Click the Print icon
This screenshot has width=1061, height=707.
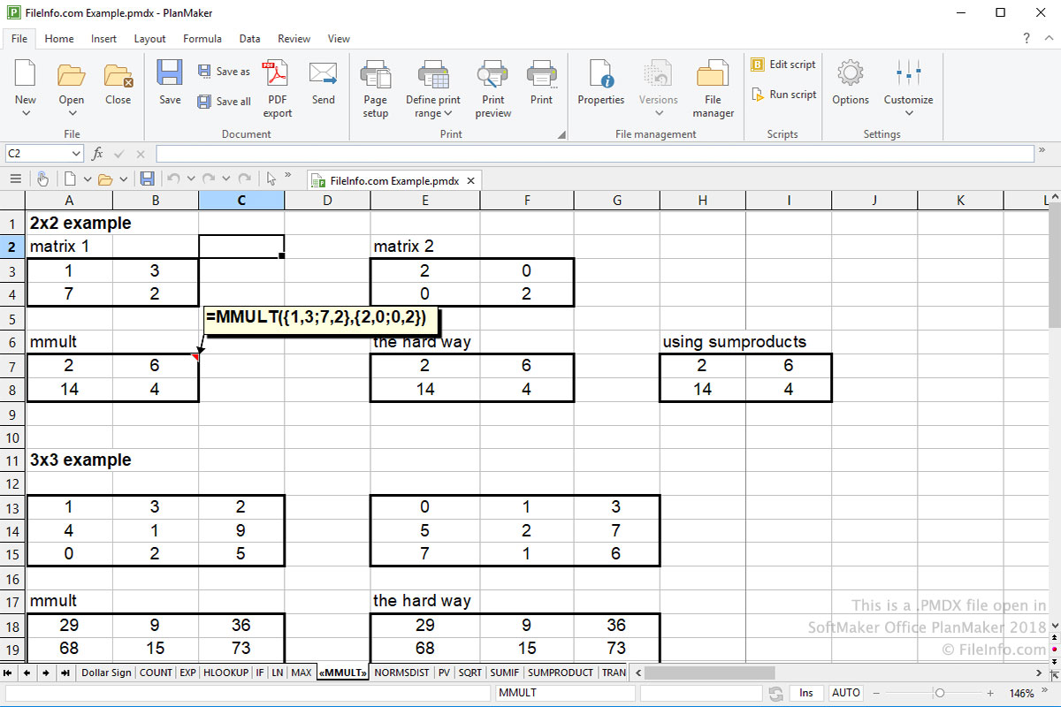(x=541, y=74)
